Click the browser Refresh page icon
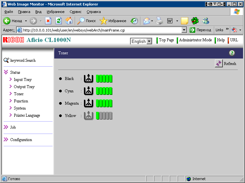 [x=58, y=21]
